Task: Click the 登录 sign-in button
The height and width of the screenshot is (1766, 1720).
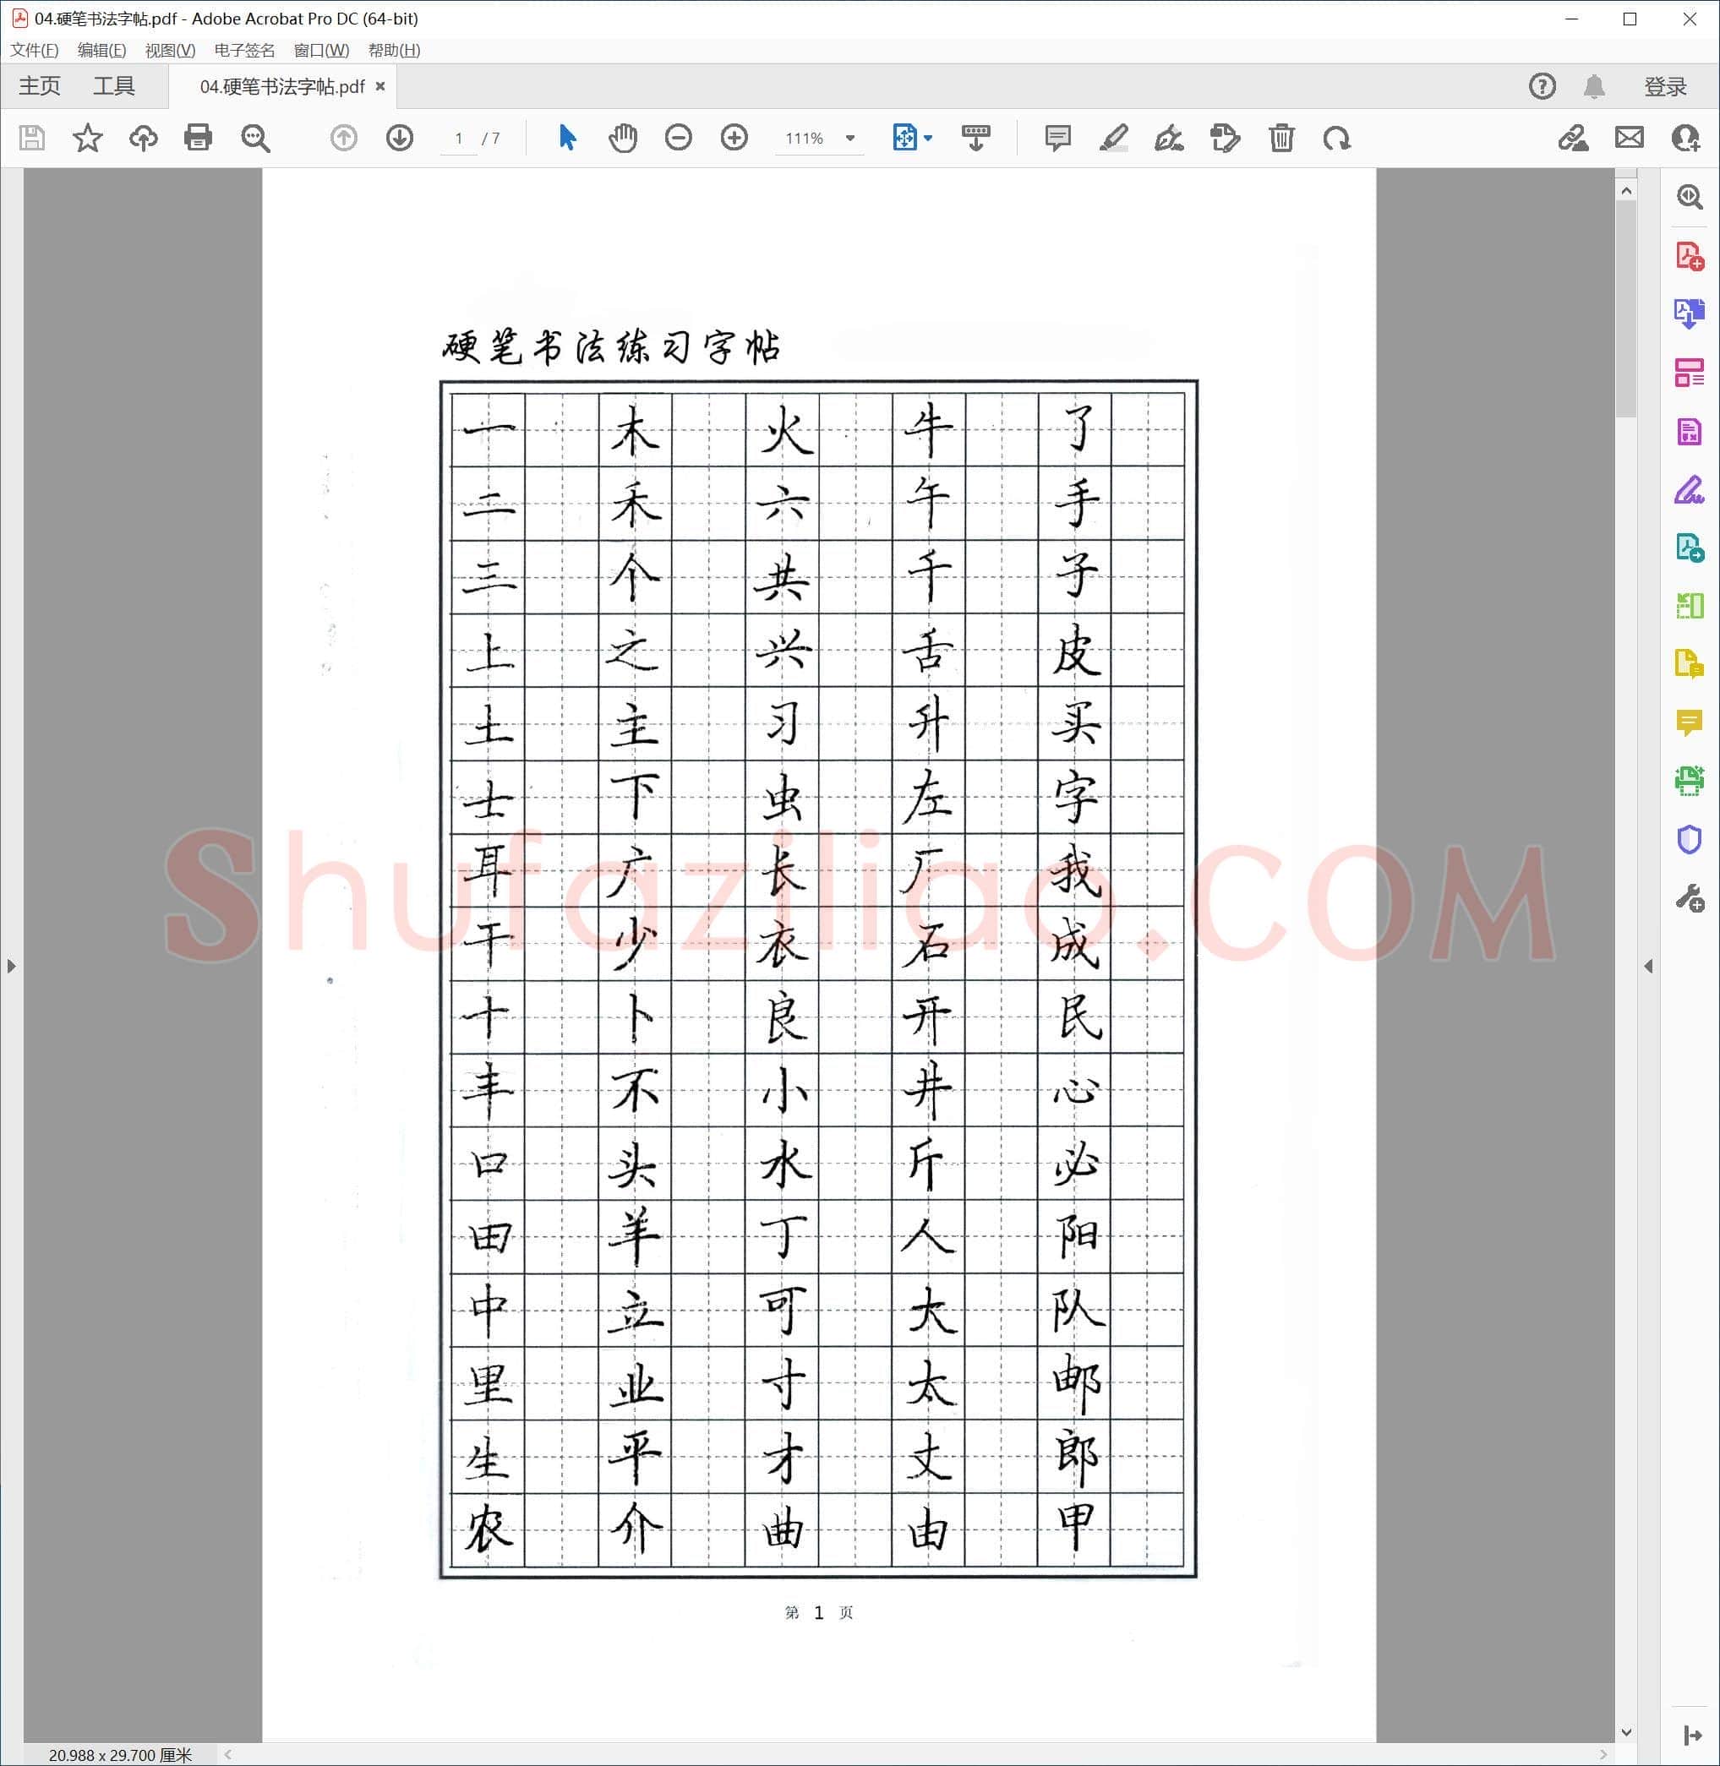Action: click(x=1665, y=87)
